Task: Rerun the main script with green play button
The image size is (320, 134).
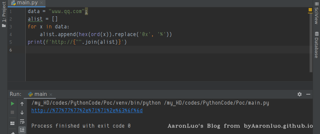Action: tap(12, 104)
